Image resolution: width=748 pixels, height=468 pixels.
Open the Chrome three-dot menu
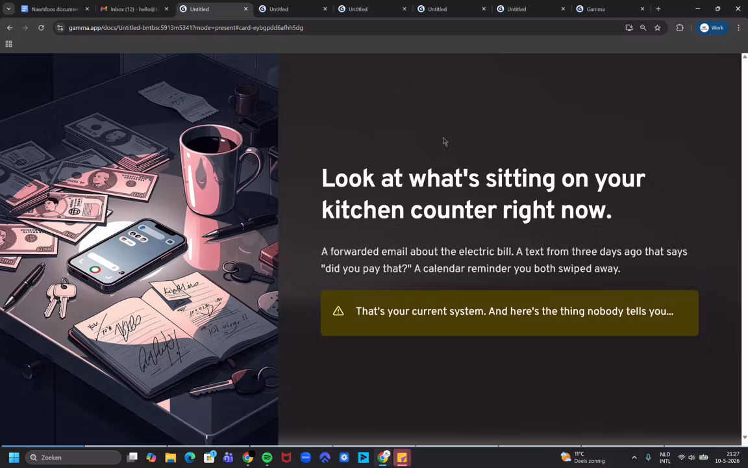click(x=738, y=28)
